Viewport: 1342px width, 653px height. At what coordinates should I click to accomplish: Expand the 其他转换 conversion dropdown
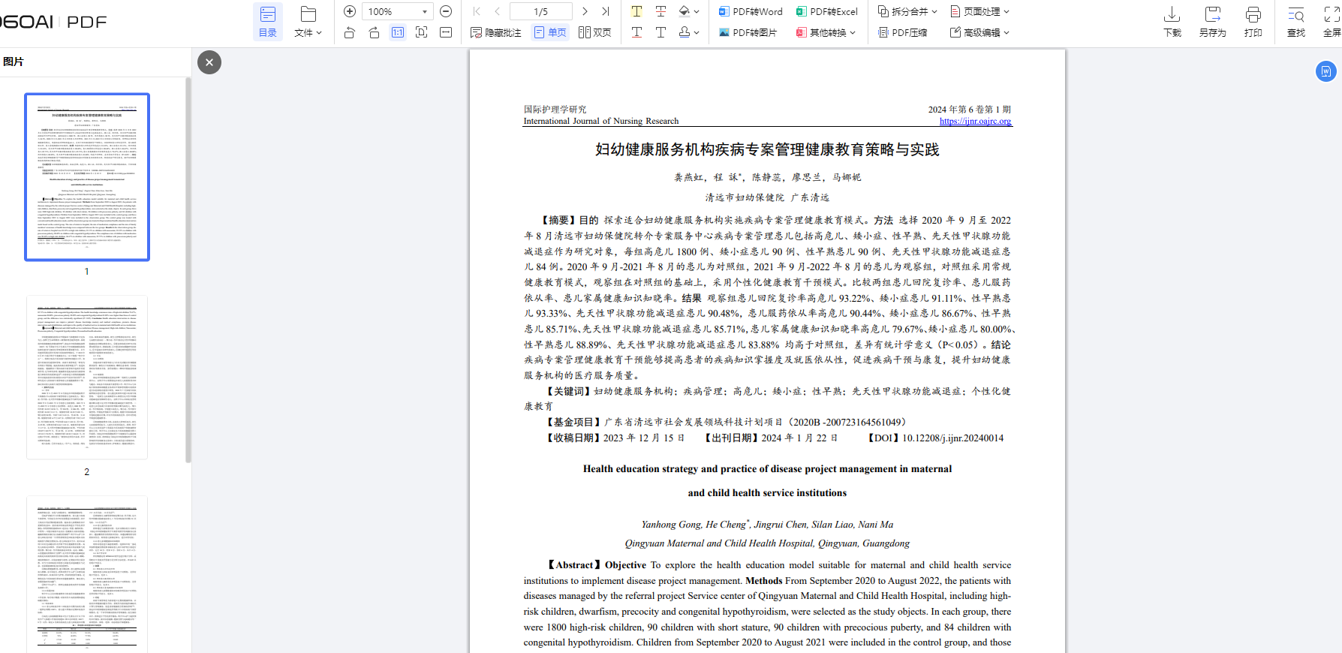(826, 32)
